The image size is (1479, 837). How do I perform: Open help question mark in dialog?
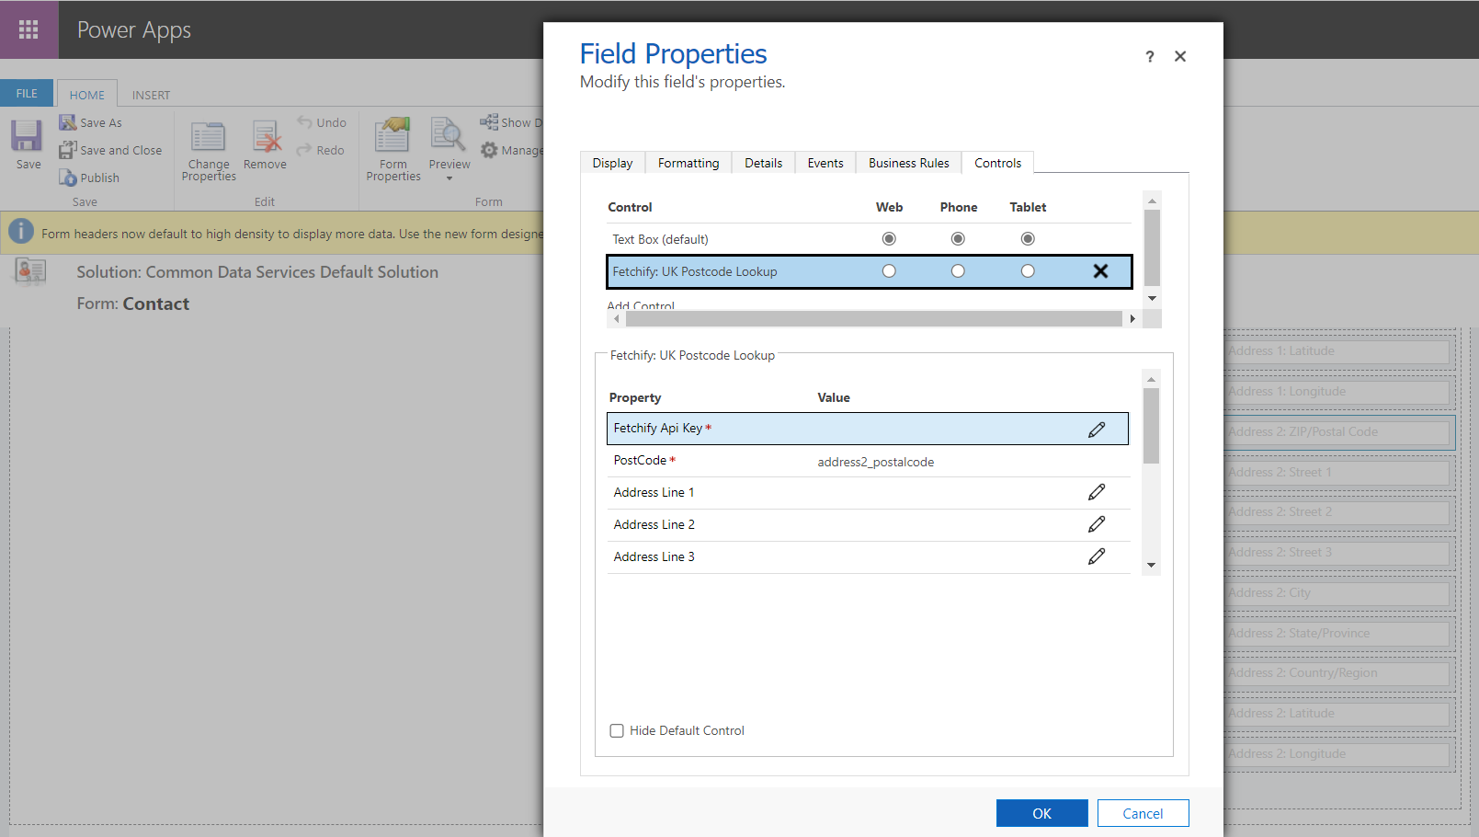1149,57
